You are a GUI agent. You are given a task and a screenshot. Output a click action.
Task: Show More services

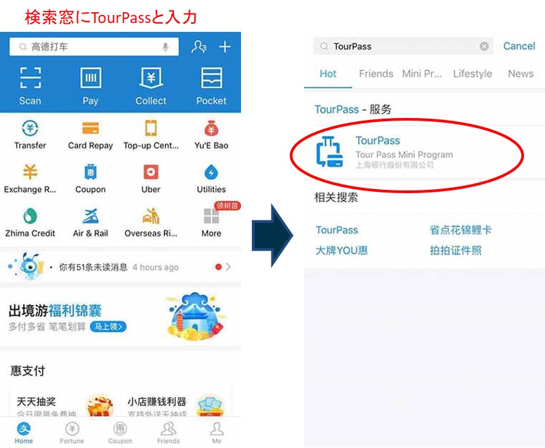(x=211, y=222)
